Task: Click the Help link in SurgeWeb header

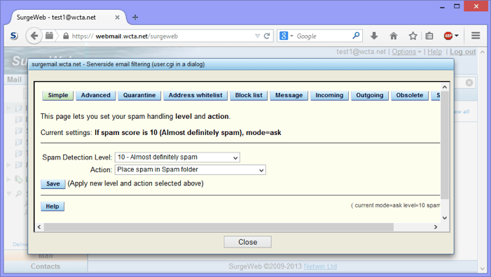Action: click(435, 52)
